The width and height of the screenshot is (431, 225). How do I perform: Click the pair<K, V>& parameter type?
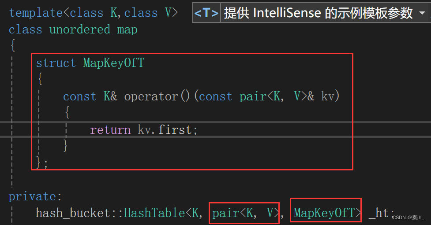(x=277, y=96)
